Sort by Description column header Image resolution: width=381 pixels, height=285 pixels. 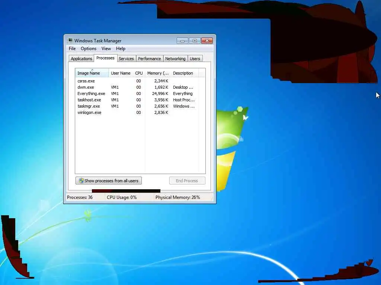(185, 73)
